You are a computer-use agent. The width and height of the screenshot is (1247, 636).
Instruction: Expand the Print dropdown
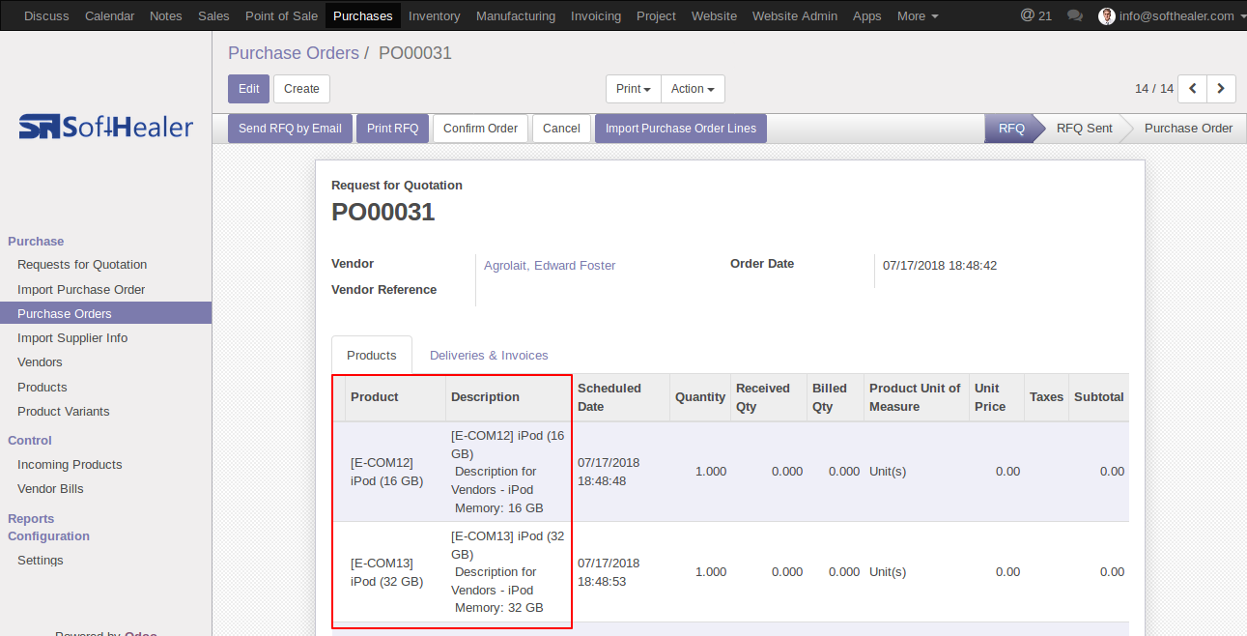(x=634, y=89)
